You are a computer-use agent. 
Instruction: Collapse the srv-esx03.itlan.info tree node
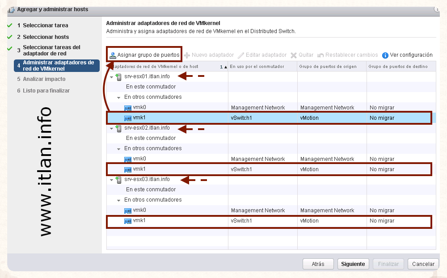tap(111, 180)
